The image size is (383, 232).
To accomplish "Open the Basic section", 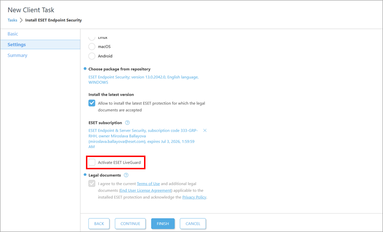I will [13, 34].
